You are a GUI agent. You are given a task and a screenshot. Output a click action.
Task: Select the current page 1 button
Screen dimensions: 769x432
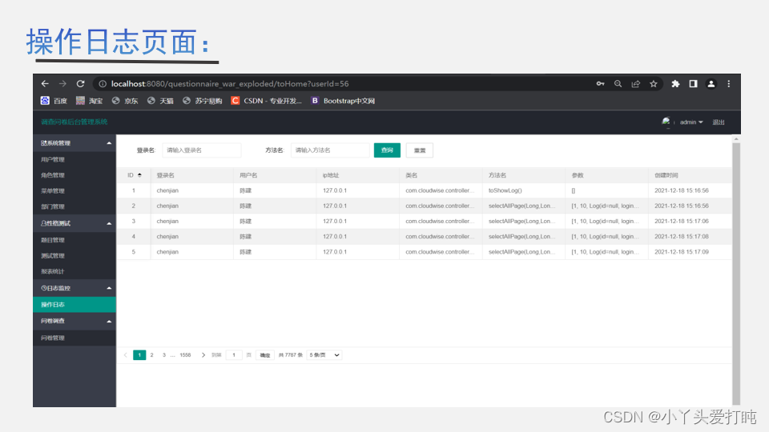tap(139, 354)
